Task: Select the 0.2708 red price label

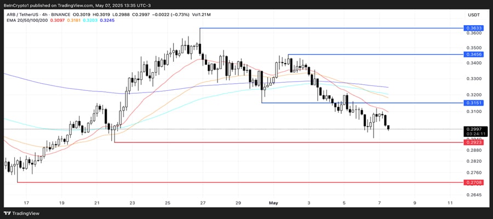Action: click(x=474, y=182)
